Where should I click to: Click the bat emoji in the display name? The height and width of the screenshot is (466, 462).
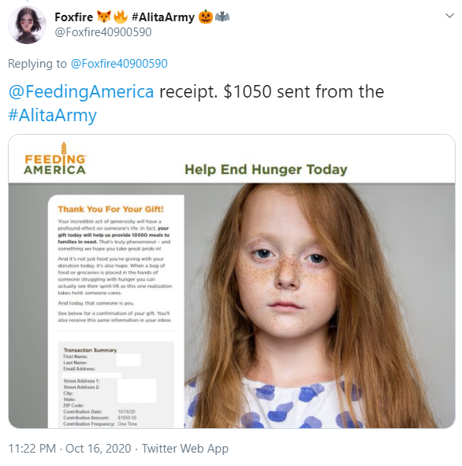[222, 17]
